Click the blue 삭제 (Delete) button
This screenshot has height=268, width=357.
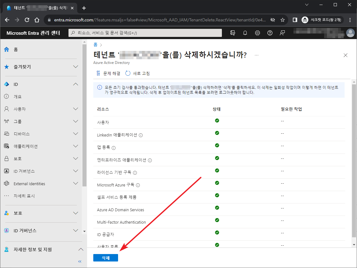click(106, 258)
